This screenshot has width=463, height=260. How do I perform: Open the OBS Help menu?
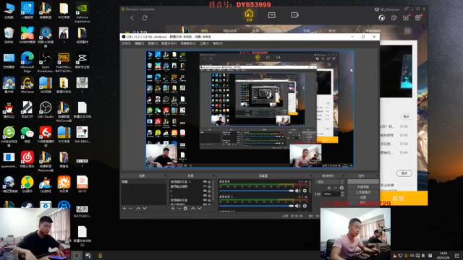(218, 43)
